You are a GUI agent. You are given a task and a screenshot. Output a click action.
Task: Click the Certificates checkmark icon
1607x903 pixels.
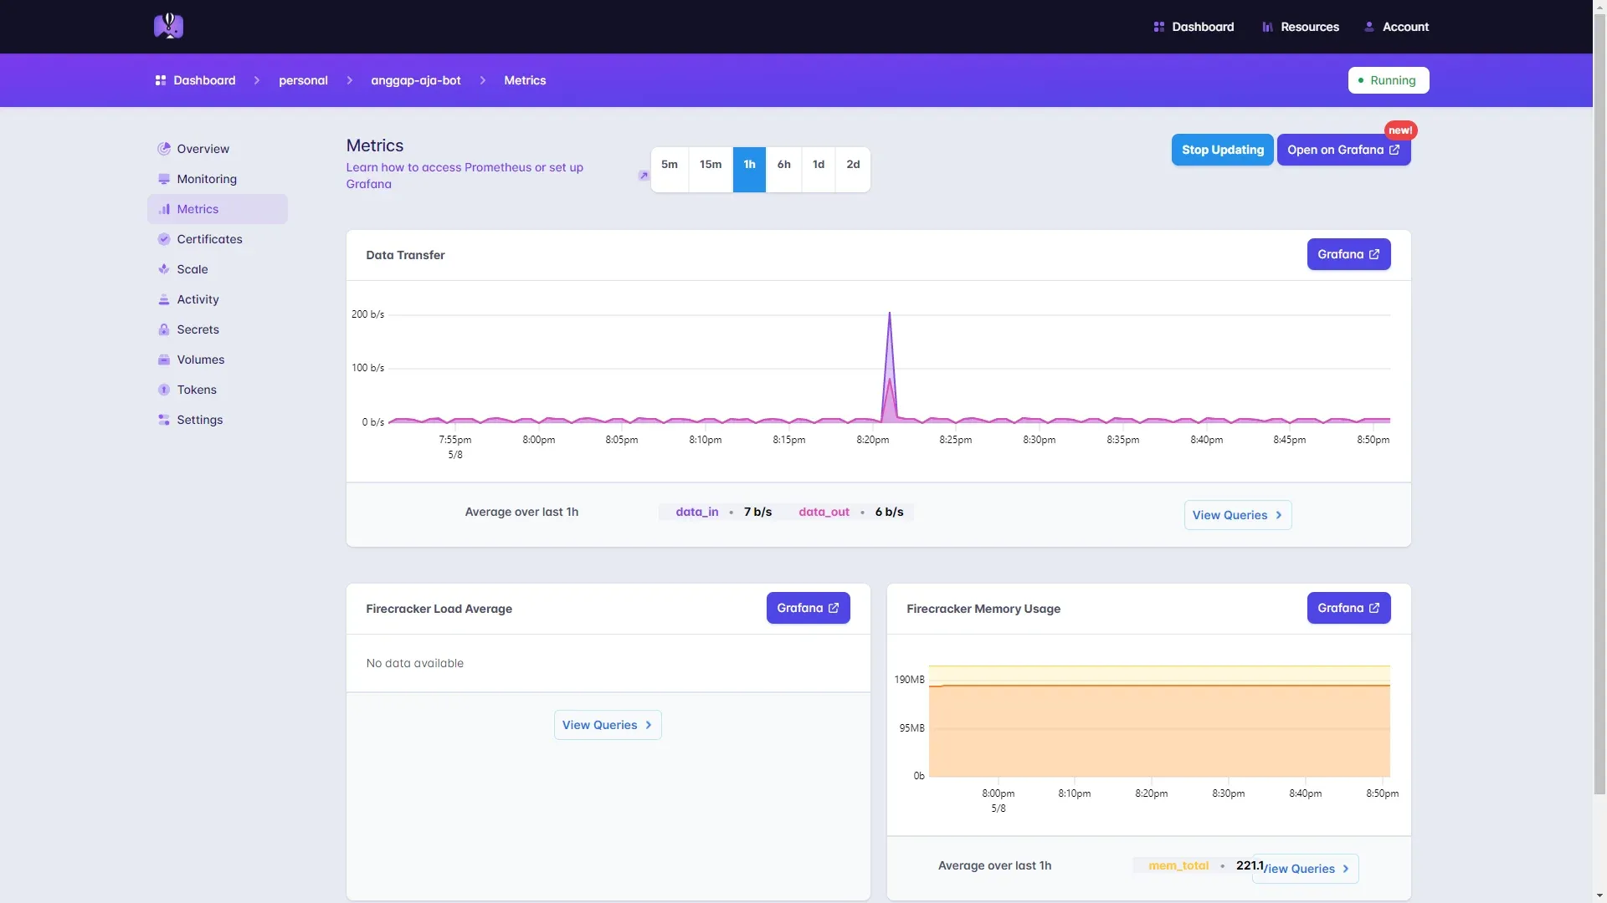point(164,239)
